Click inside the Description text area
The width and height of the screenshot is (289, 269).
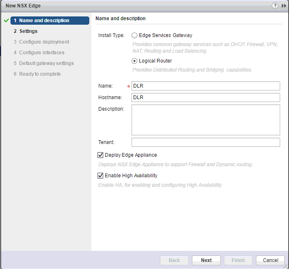point(206,120)
